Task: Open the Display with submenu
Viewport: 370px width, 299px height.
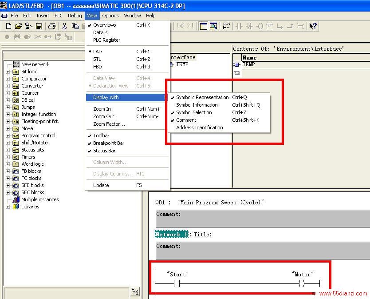Action: coord(127,97)
